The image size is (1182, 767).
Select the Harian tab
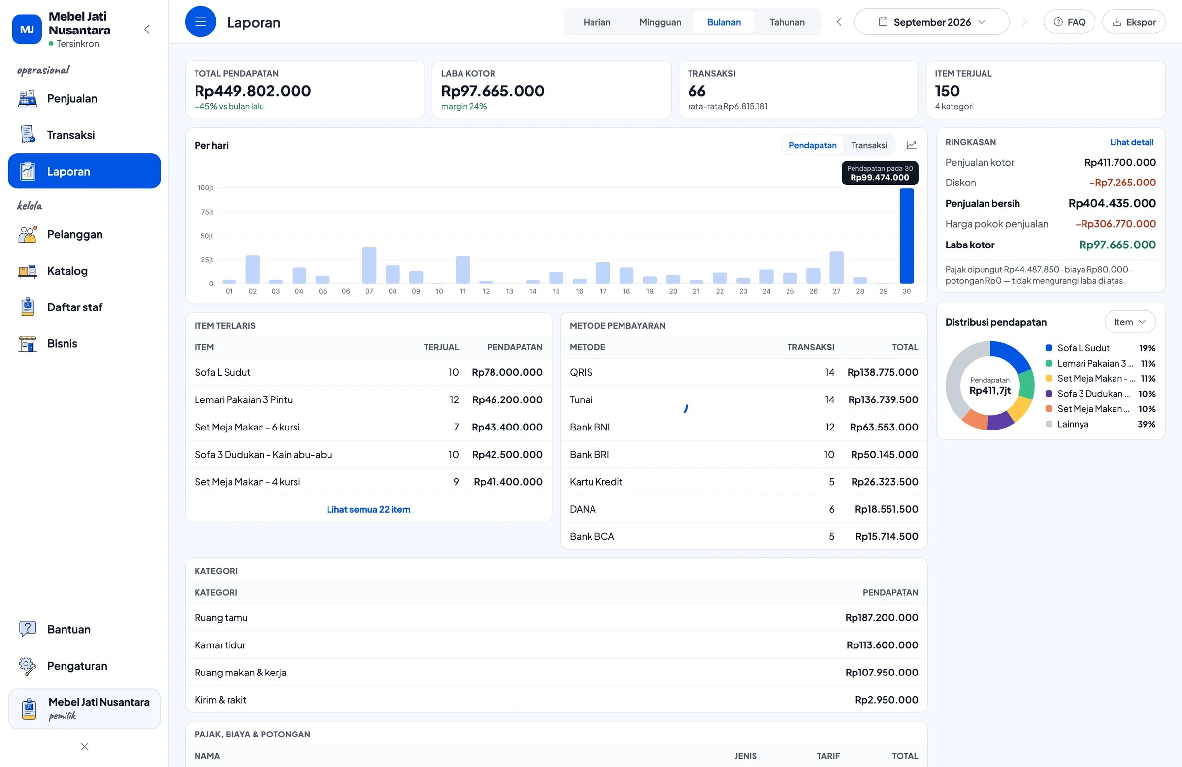596,22
